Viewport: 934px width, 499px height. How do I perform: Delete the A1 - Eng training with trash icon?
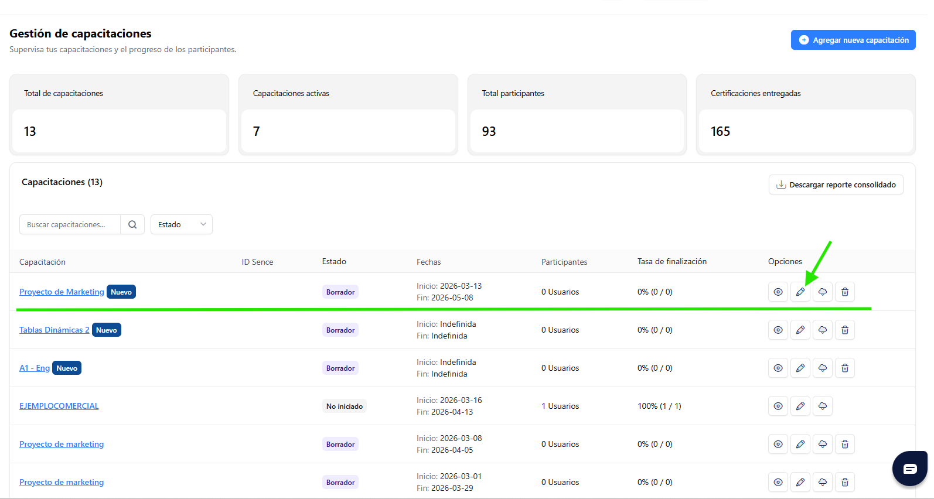(845, 368)
